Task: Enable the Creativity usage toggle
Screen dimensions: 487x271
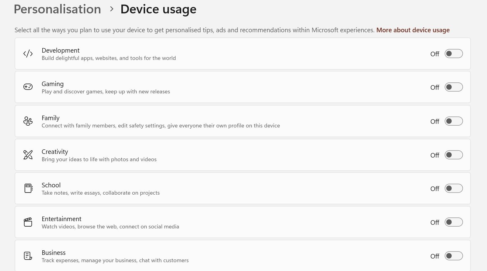Action: (x=454, y=155)
